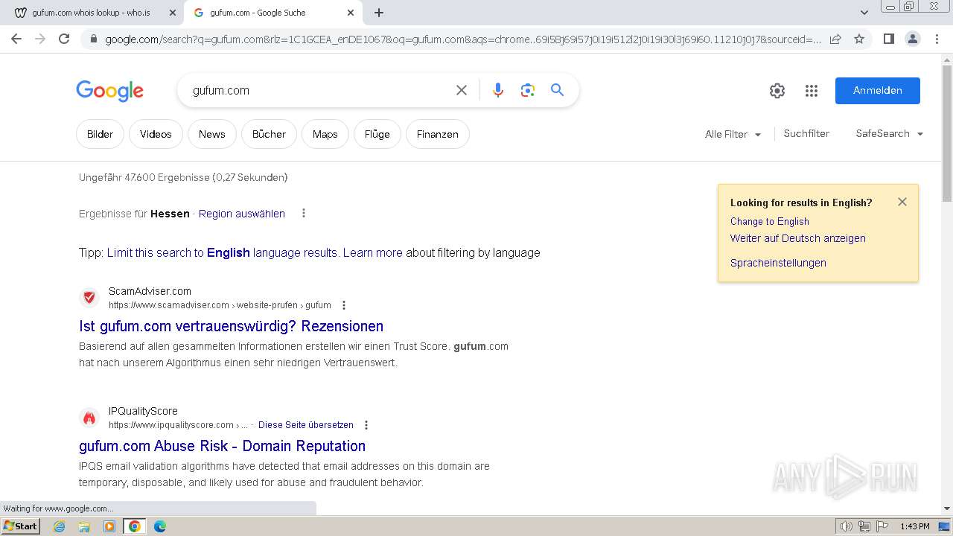Launch Microsoft Edge from taskbar
The width and height of the screenshot is (953, 536).
pyautogui.click(x=159, y=526)
